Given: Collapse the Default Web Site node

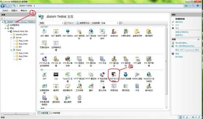Looking at the screenshot, I should [x=8, y=31].
